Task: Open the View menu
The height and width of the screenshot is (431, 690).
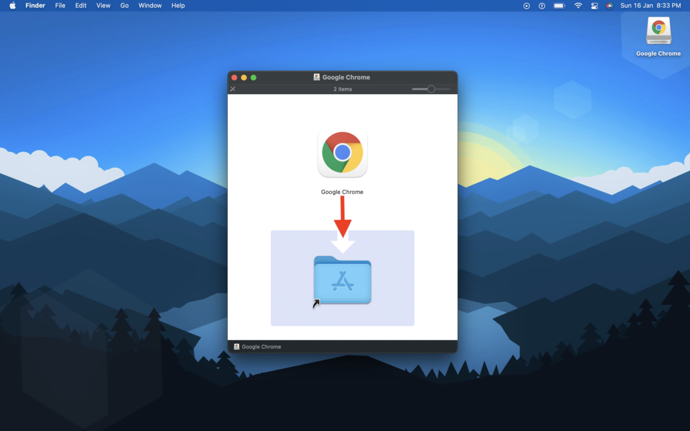Action: pyautogui.click(x=103, y=6)
